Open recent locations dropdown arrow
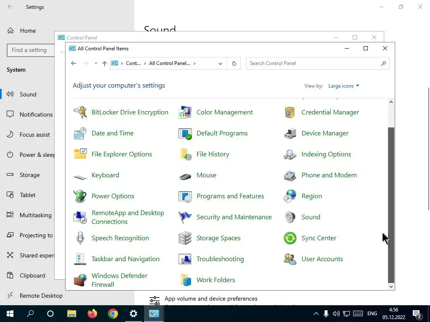Screen dimensions: 430x322 (96, 63)
